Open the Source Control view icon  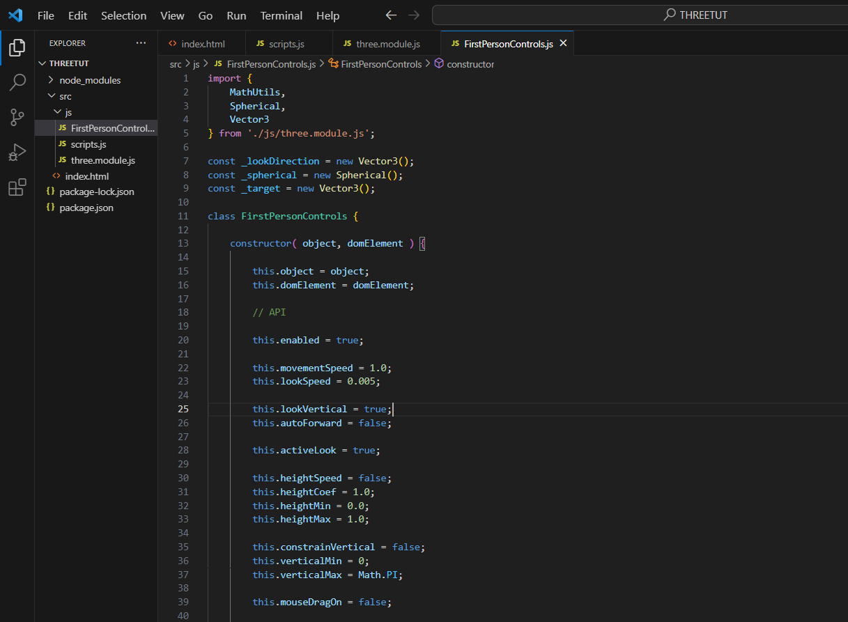pos(17,117)
